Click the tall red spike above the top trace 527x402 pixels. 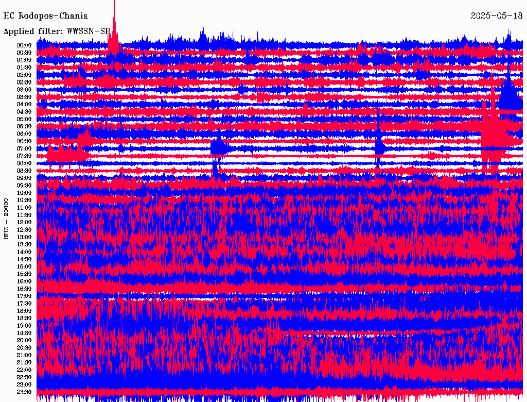click(x=114, y=21)
